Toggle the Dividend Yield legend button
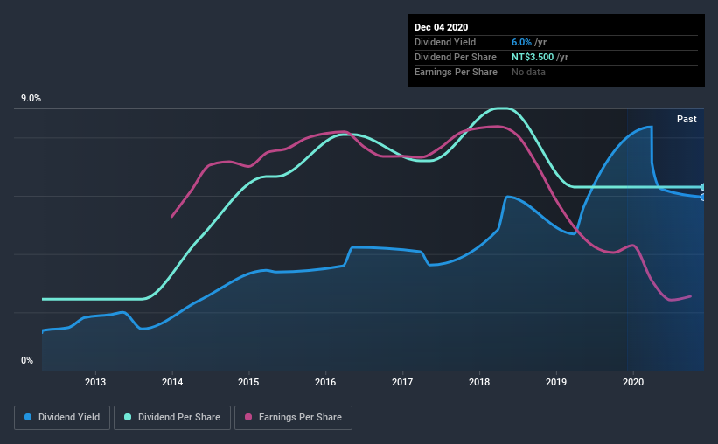This screenshot has height=444, width=718. [62, 418]
